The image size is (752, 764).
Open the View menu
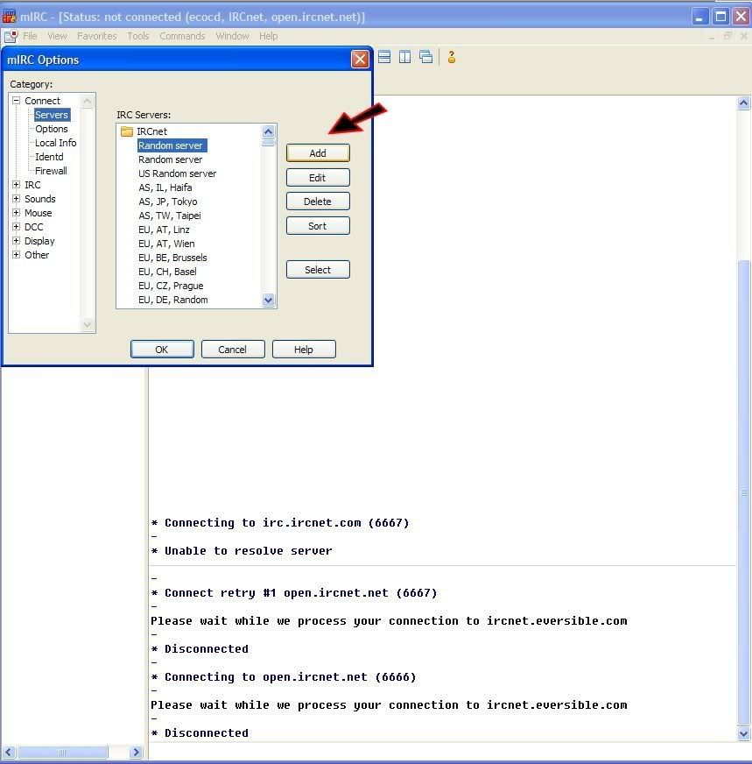pyautogui.click(x=57, y=36)
